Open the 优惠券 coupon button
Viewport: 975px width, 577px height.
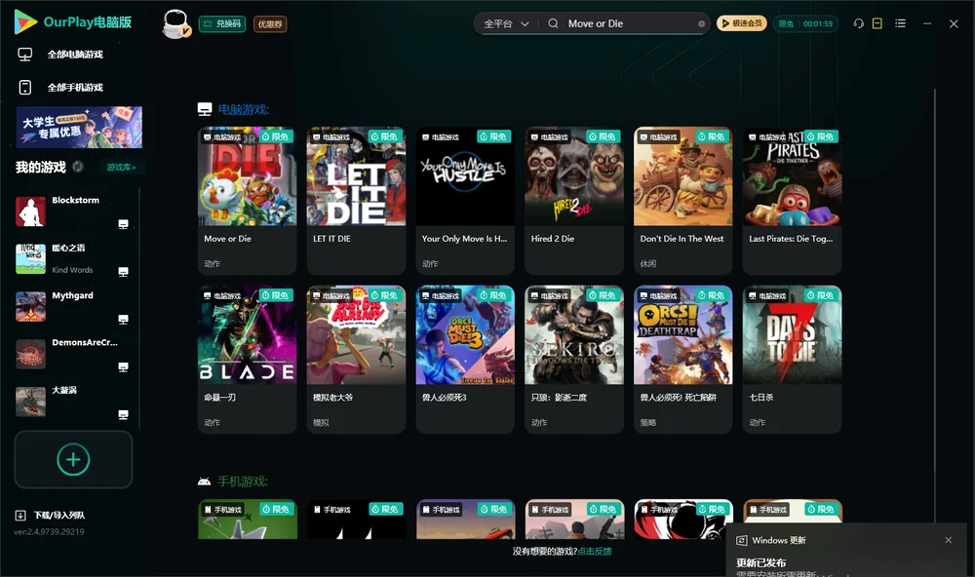click(270, 23)
